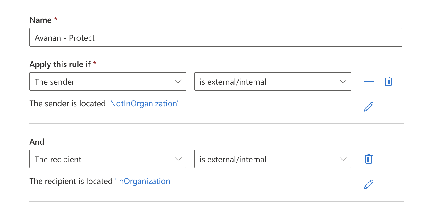The image size is (425, 202).
Task: Expand the chevron arrow beside 'The sender'
Action: [x=178, y=82]
